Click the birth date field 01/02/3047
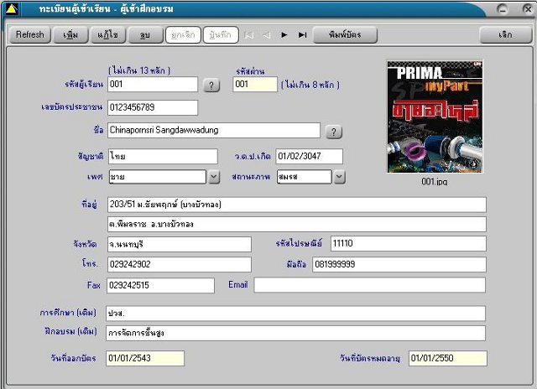Screen dimensions: 537x389 [310, 156]
